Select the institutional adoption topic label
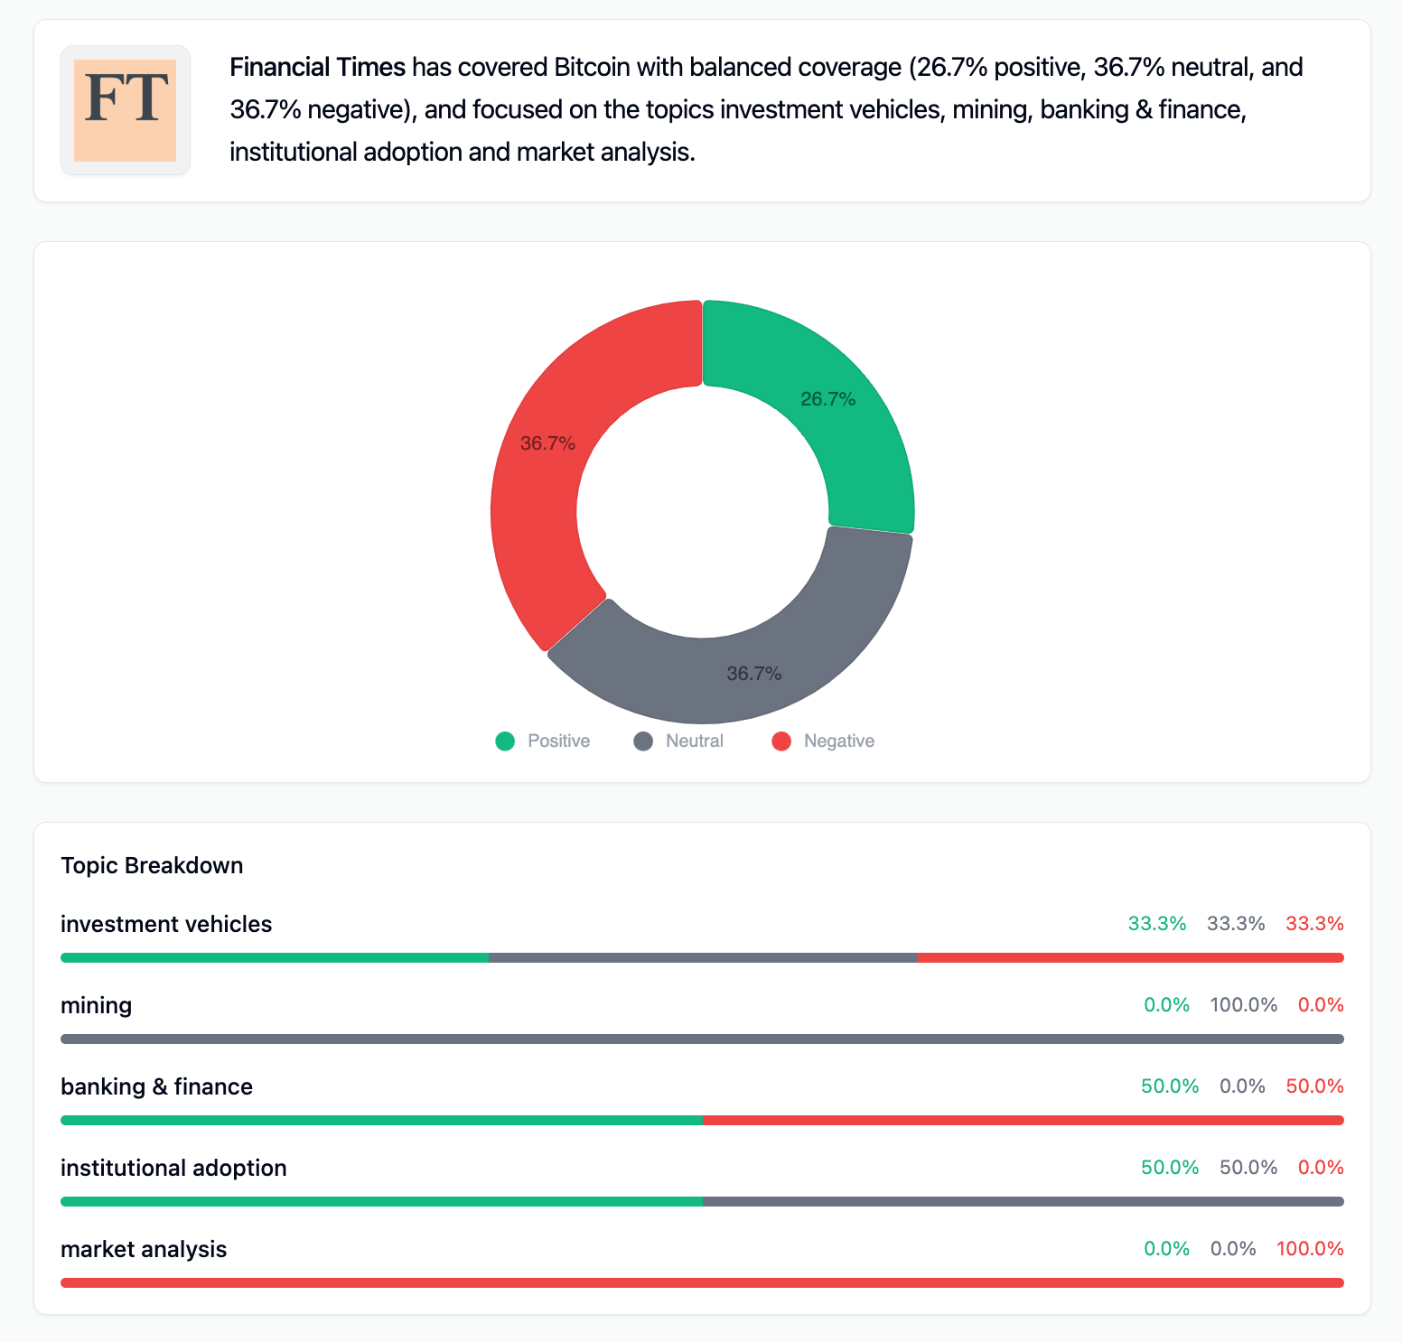 pos(173,1168)
